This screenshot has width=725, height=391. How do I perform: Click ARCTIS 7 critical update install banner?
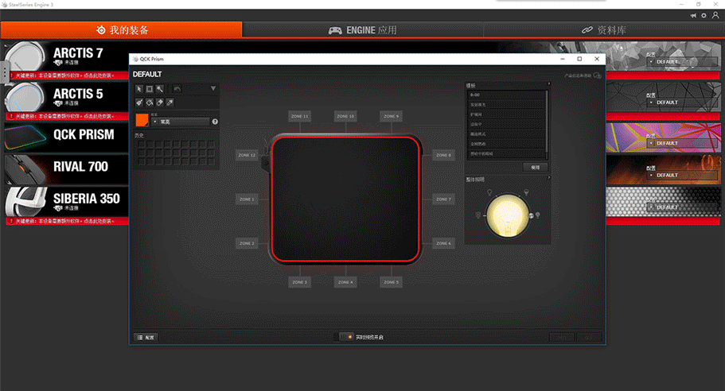click(x=67, y=75)
